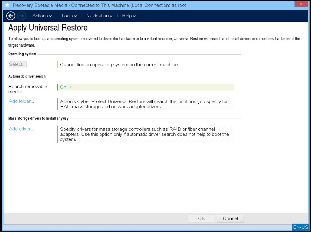311x232 pixels.
Task: Open the Actions menu
Action: pos(40,16)
